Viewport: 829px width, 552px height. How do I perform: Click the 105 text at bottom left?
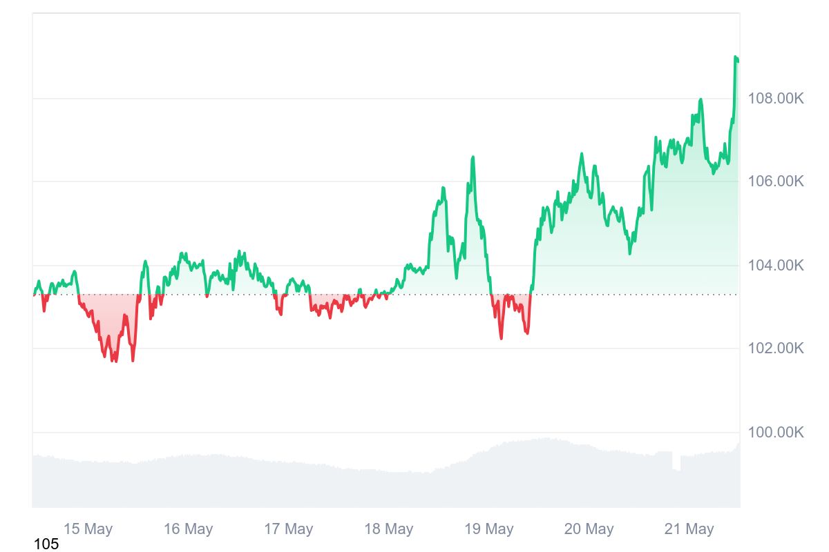pos(46,544)
